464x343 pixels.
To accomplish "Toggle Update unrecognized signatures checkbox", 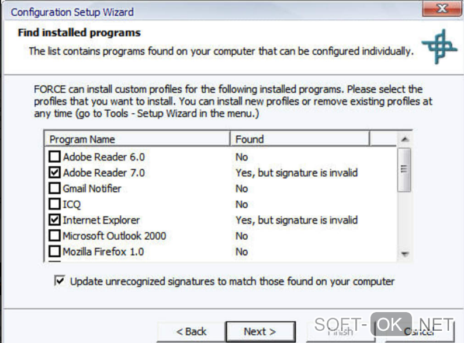I will point(60,281).
